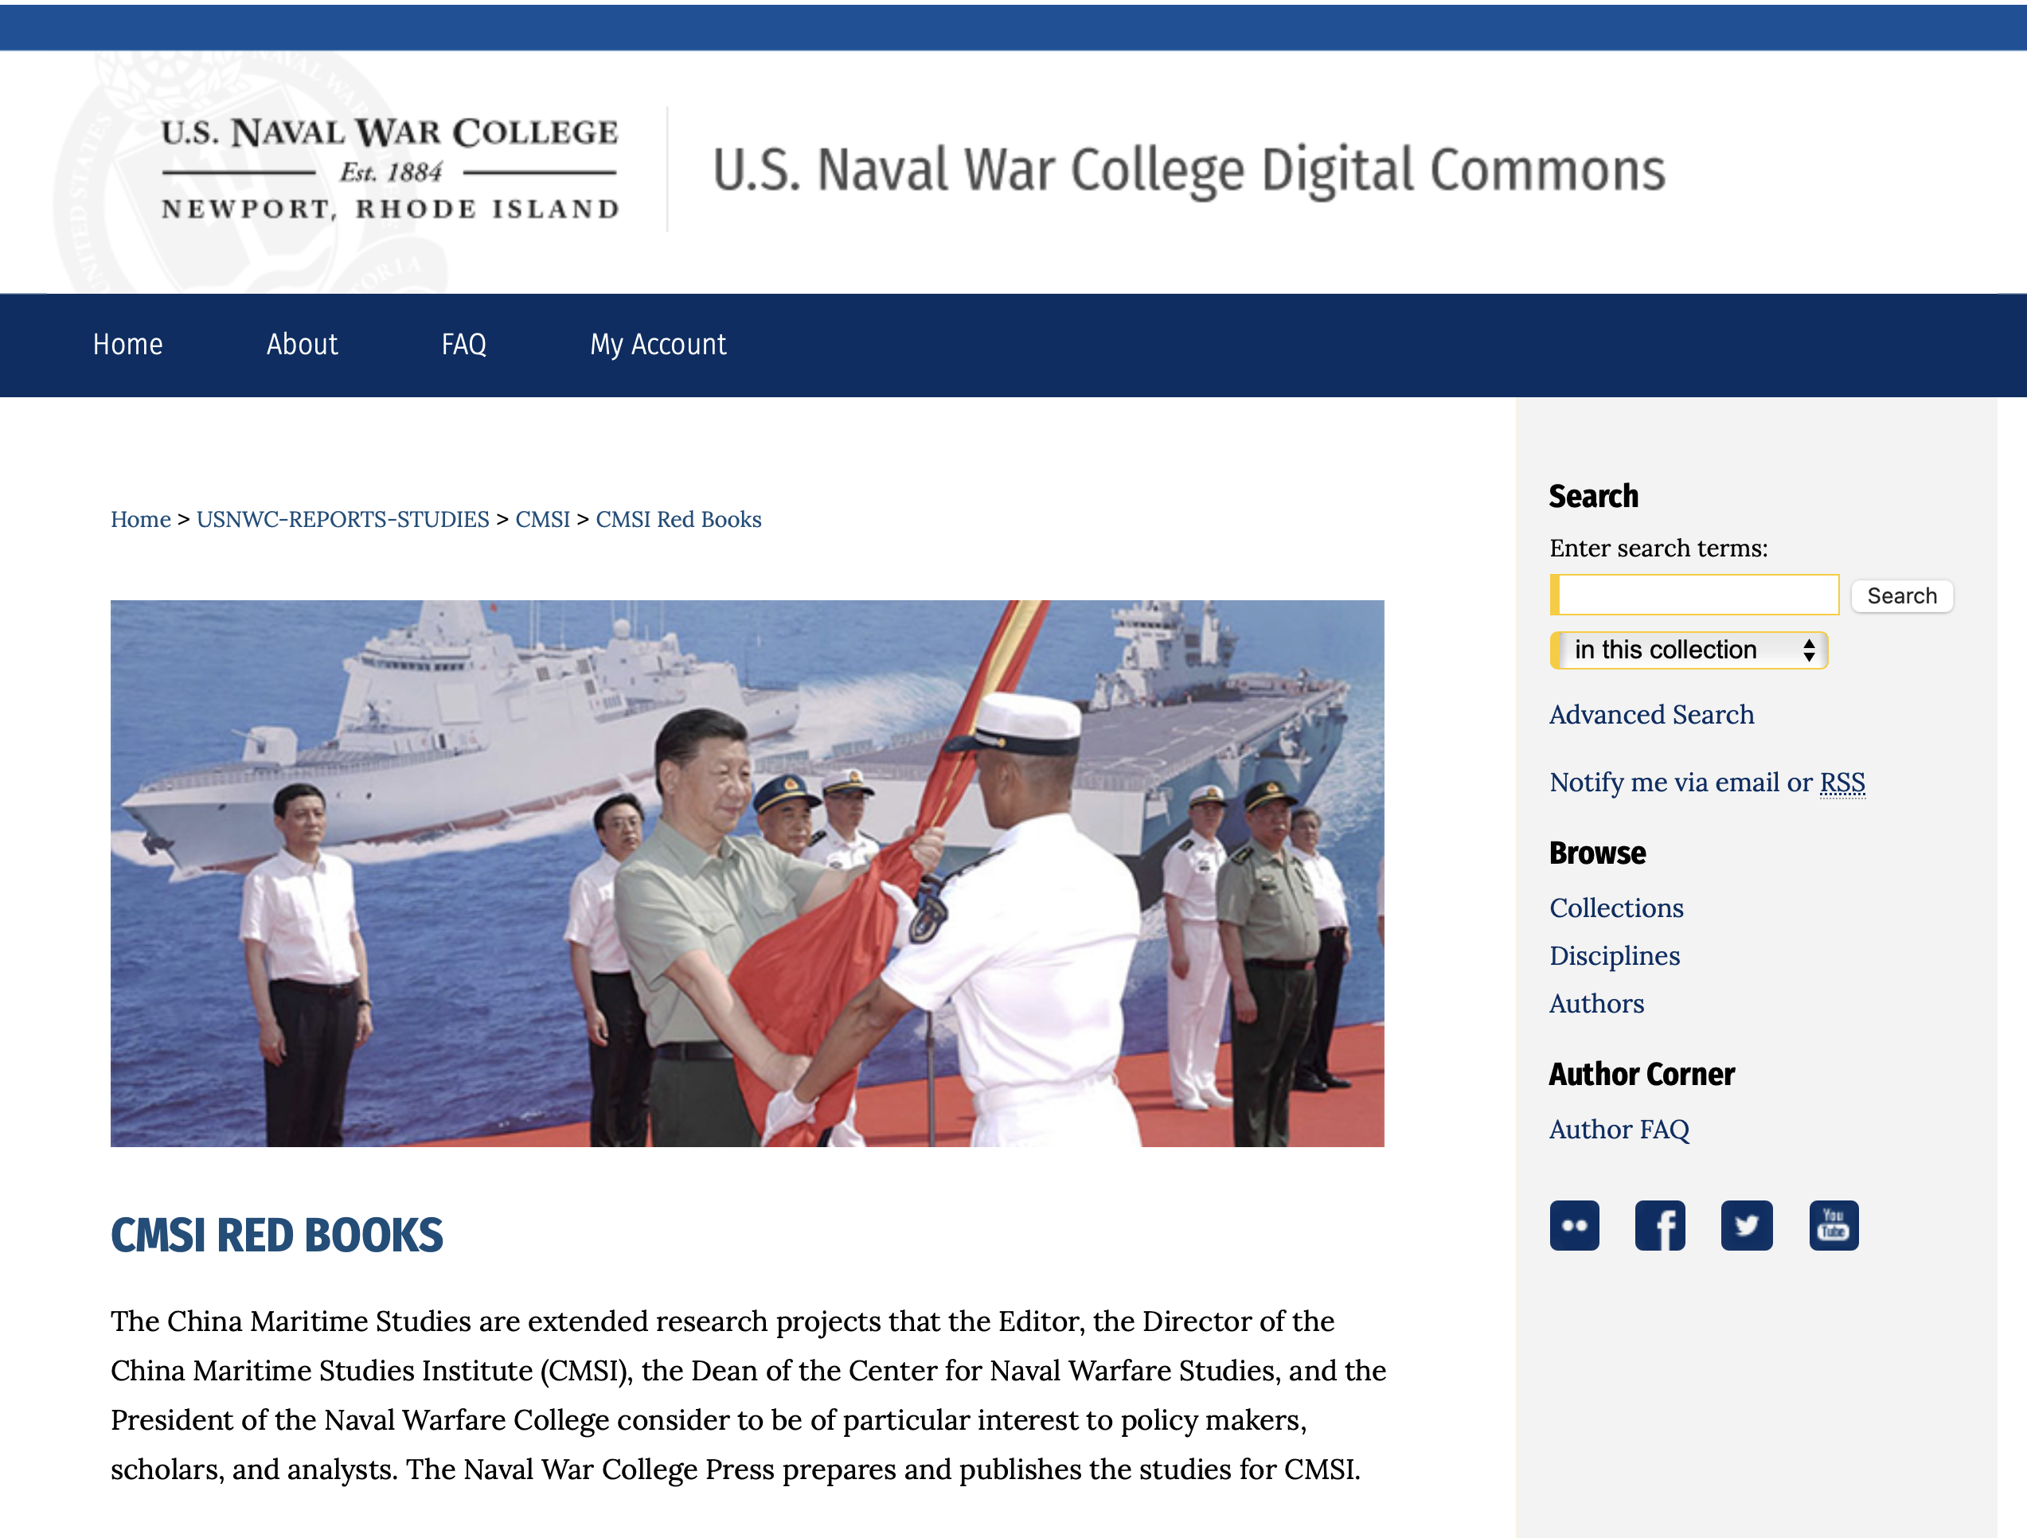This screenshot has width=2027, height=1538.
Task: Select FAQ in the navigation bar
Action: point(463,345)
